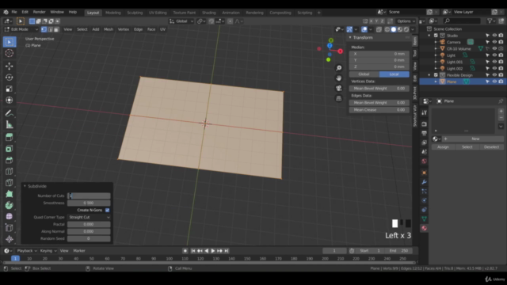Click the outliner search field

click(x=463, y=21)
